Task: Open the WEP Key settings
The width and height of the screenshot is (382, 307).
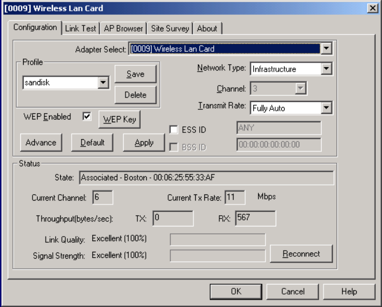Action: pyautogui.click(x=119, y=119)
